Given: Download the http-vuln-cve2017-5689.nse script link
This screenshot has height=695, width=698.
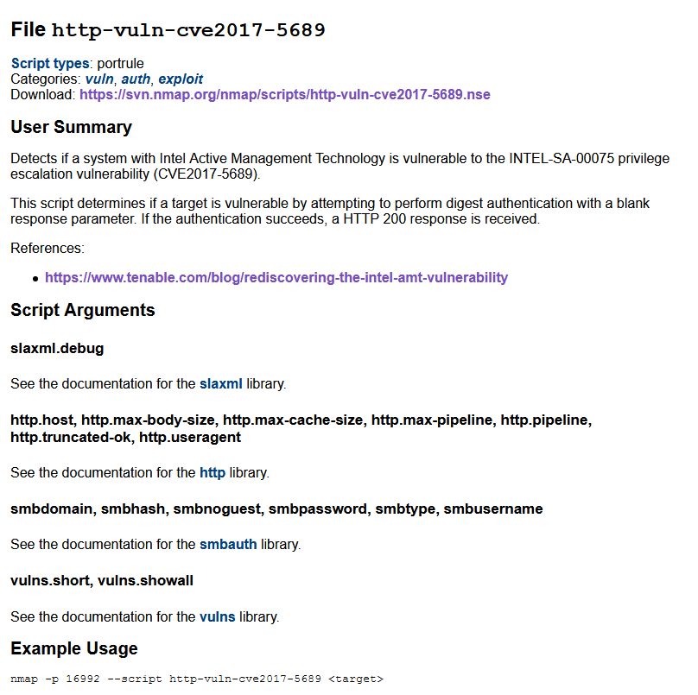Looking at the screenshot, I should [x=285, y=94].
